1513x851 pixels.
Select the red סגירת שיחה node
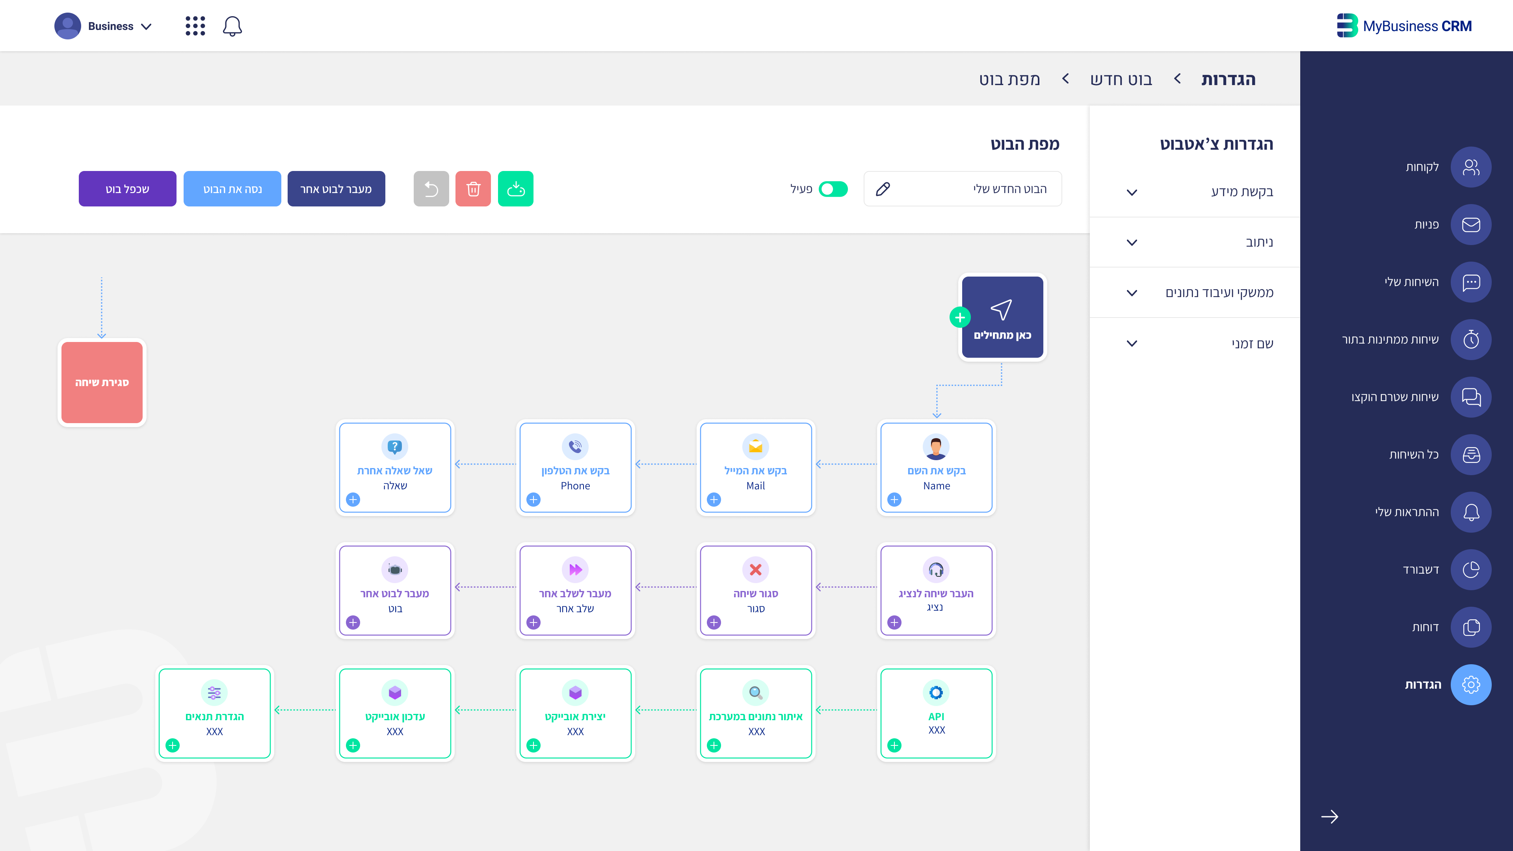point(102,382)
